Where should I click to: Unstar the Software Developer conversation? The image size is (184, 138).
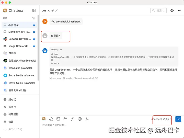point(34,39)
